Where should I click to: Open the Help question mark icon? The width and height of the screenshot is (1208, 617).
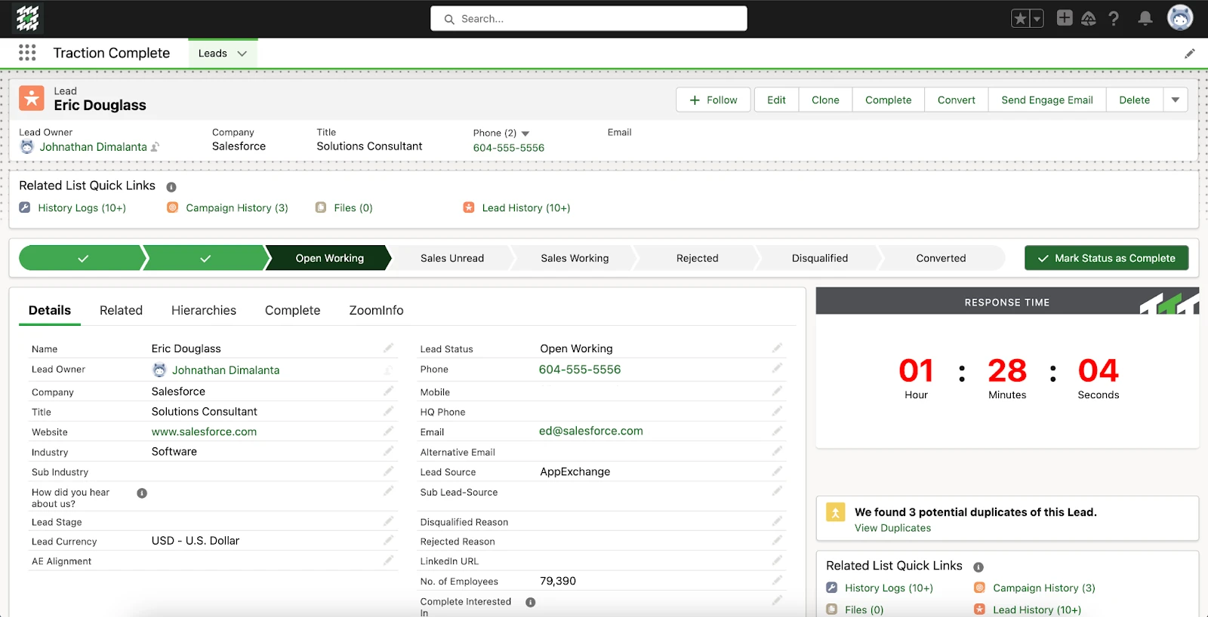click(x=1114, y=19)
